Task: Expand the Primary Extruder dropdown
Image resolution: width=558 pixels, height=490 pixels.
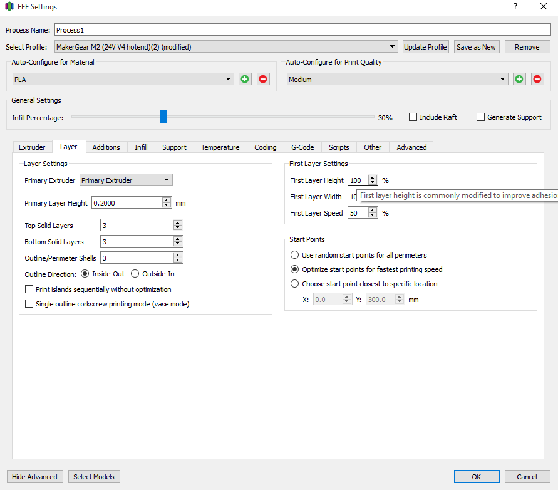Action: point(167,180)
